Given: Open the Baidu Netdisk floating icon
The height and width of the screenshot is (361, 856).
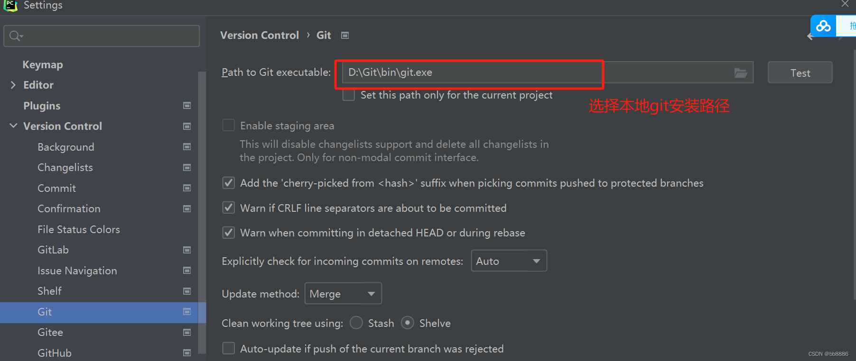Looking at the screenshot, I should coord(823,26).
